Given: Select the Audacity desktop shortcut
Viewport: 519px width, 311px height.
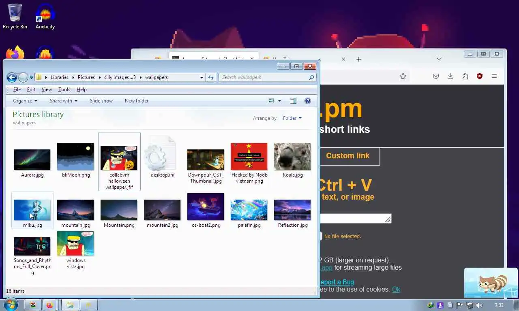Looking at the screenshot, I should pyautogui.click(x=45, y=16).
